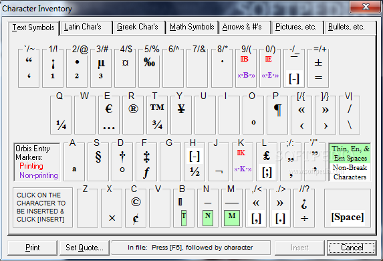The height and width of the screenshot is (261, 383).
Task: Select the Euro sign character
Action: 109,108
